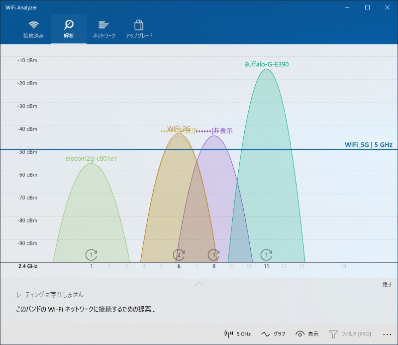Click the refresh badge on channel 6

(x=179, y=254)
